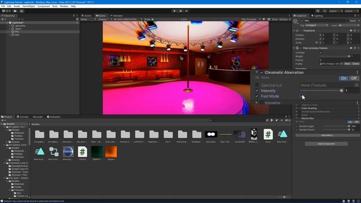Open the File menu
This screenshot has width=361, height=203.
coord(3,6)
